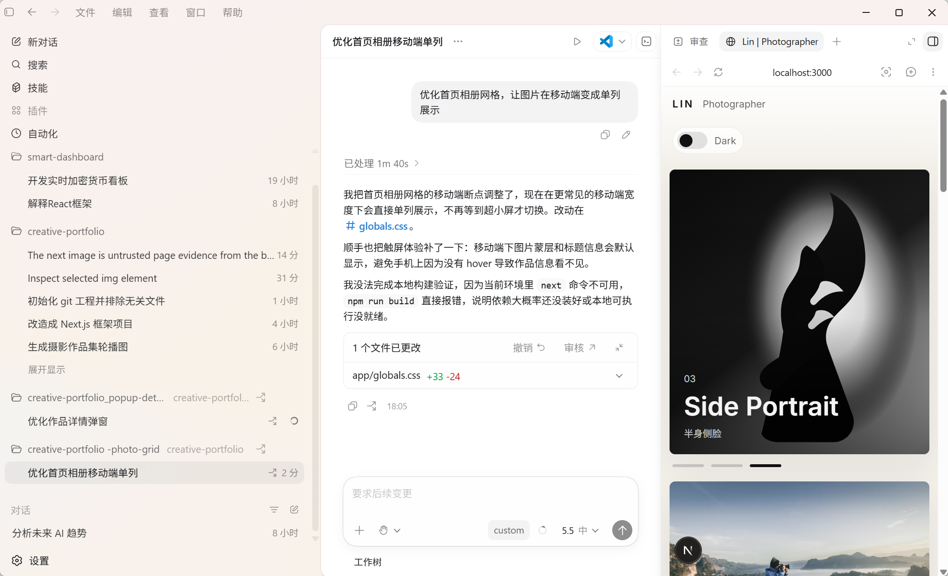Image resolution: width=948 pixels, height=576 pixels.
Task: Click the screenshot capture icon in browser bar
Action: [x=886, y=72]
